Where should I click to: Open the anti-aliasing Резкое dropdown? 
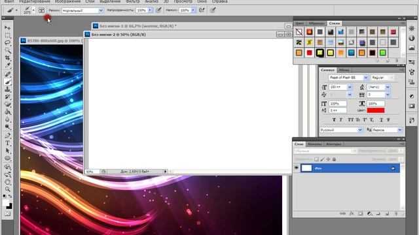point(400,130)
